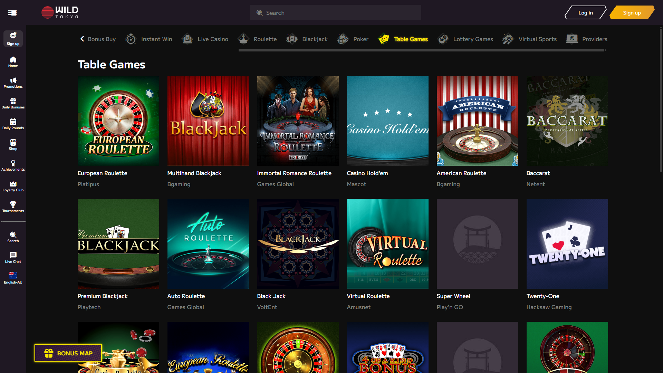Open the Bonus Map button
This screenshot has width=663, height=373.
[x=68, y=353]
